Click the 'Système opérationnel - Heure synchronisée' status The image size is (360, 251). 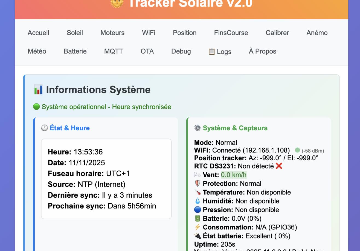106,107
